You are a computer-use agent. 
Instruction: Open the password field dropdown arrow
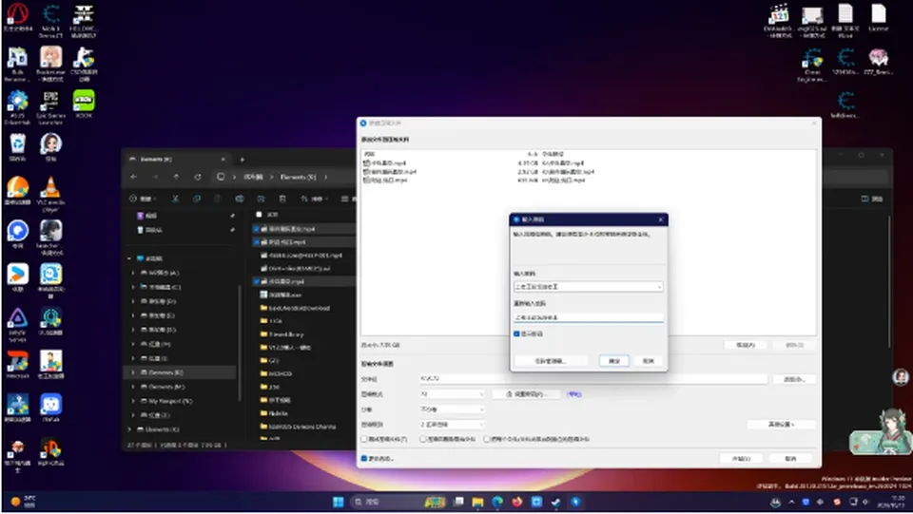pyautogui.click(x=659, y=287)
